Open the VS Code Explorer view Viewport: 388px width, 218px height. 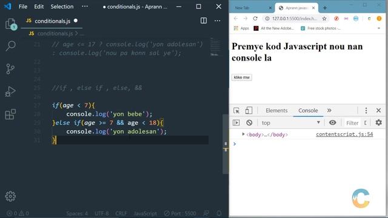[11, 24]
